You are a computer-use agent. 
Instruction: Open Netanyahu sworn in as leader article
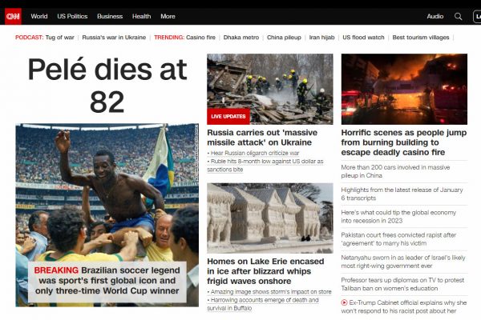point(403,262)
